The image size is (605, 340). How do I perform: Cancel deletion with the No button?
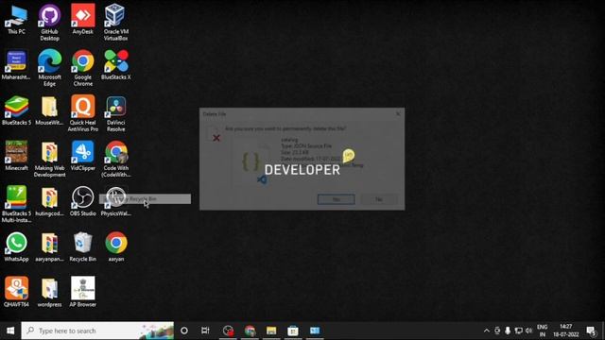point(379,199)
